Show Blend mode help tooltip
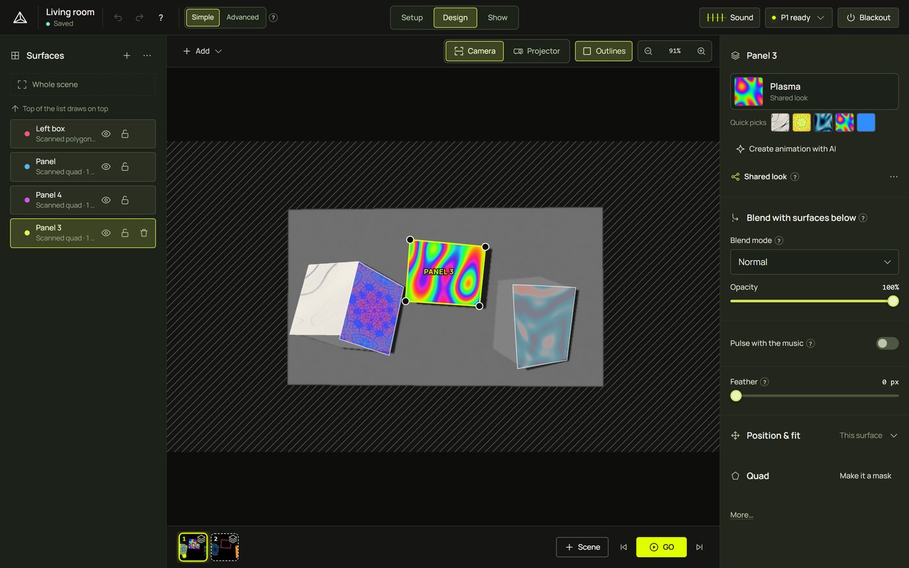909x568 pixels. pyautogui.click(x=779, y=241)
